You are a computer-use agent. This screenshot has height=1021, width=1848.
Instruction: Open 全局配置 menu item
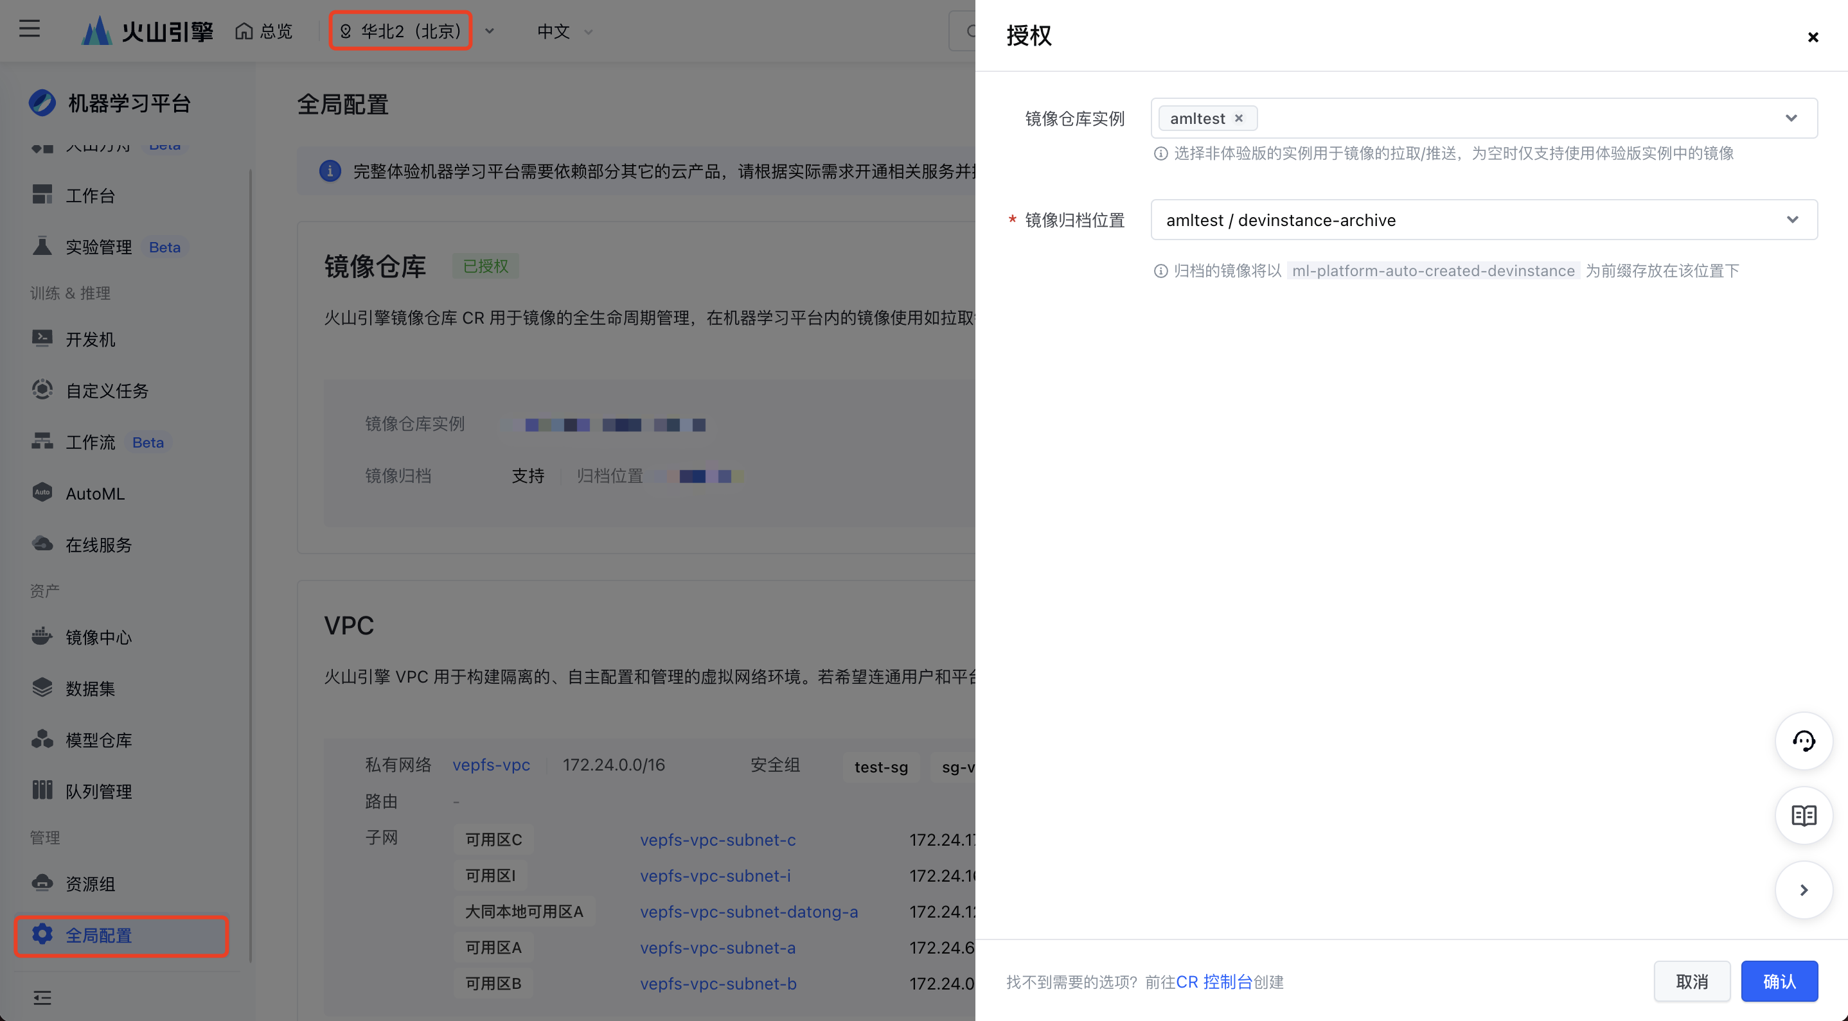point(121,935)
